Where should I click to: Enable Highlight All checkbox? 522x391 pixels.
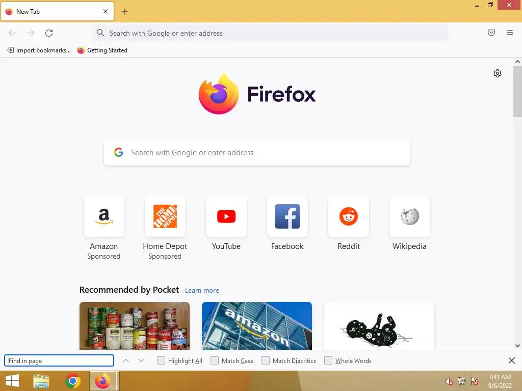(161, 361)
